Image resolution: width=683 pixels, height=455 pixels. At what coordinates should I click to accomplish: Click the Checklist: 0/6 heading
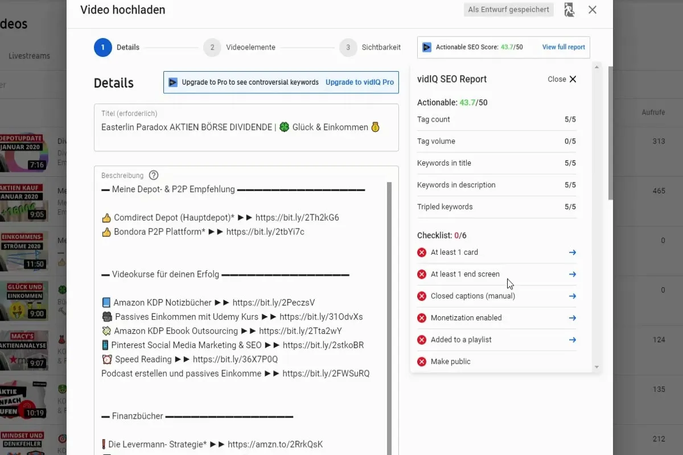pos(442,235)
